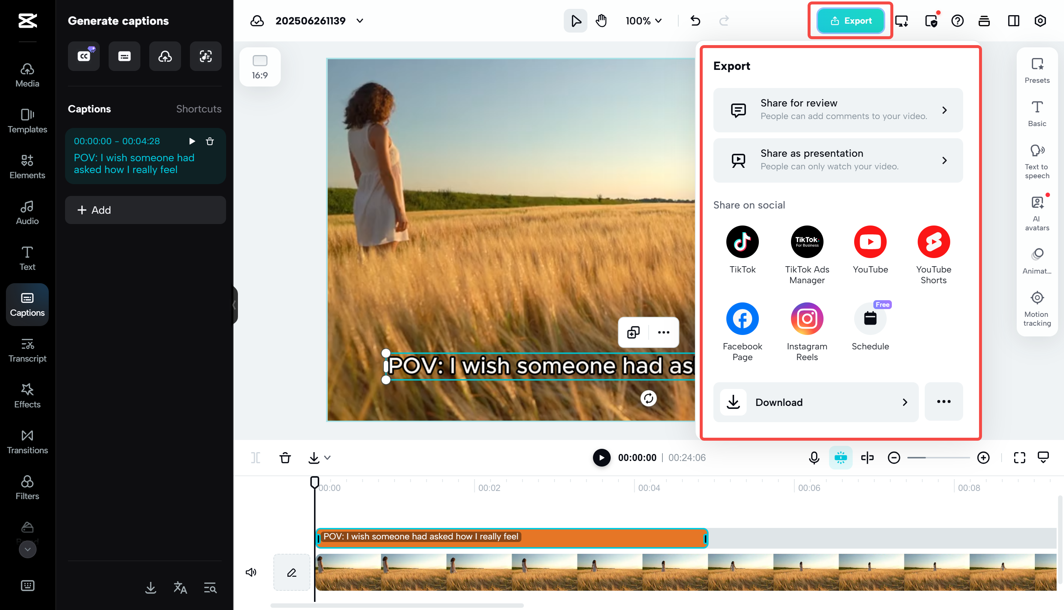Open the Transcript panel

[x=27, y=349]
